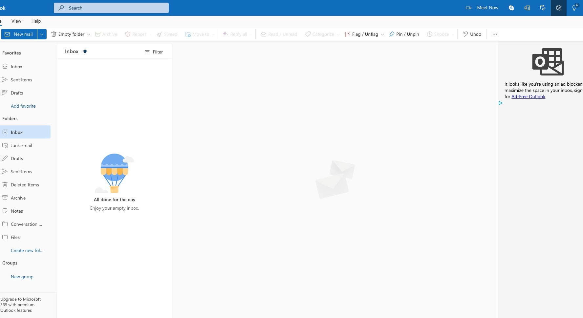Collapse the Favorites section header
583x318 pixels.
(11, 53)
